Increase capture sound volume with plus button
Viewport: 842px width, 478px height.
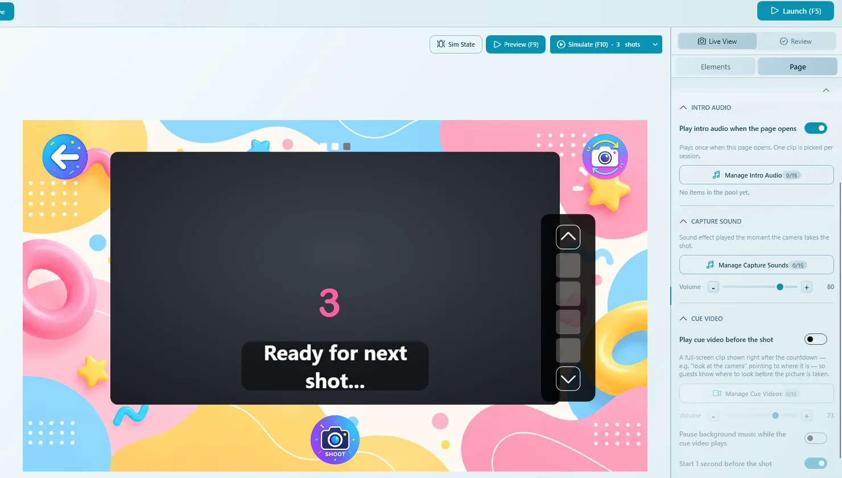point(807,287)
